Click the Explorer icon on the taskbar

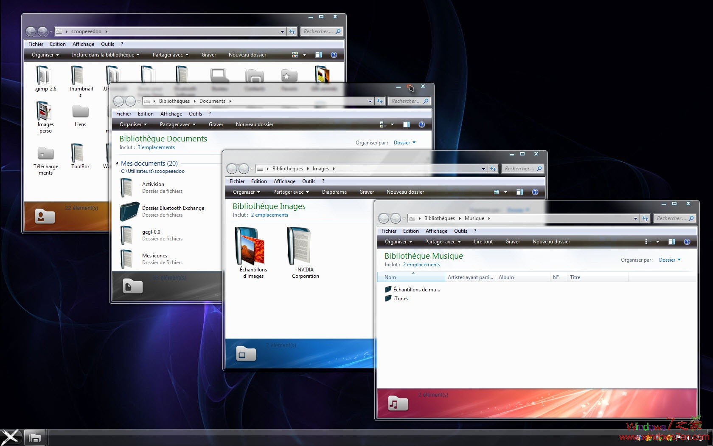35,437
